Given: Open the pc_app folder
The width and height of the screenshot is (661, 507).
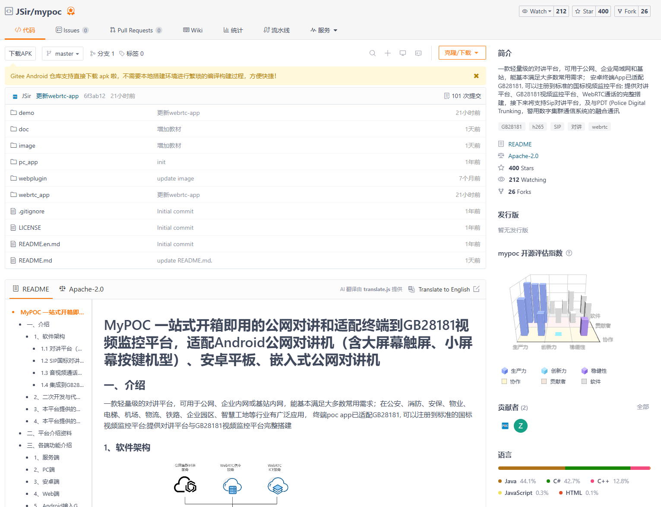Looking at the screenshot, I should (28, 162).
